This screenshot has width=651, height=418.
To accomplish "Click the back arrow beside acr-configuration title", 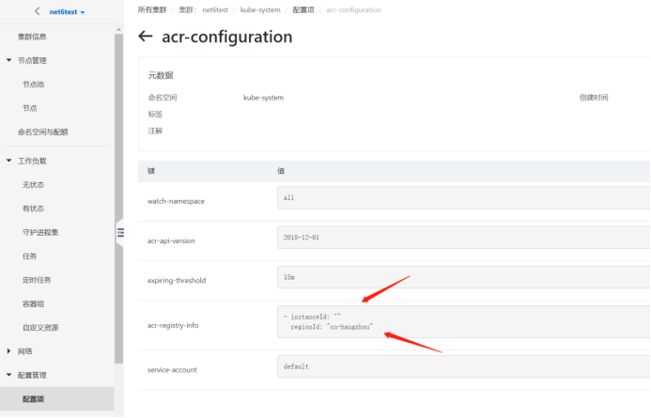I will coord(145,38).
